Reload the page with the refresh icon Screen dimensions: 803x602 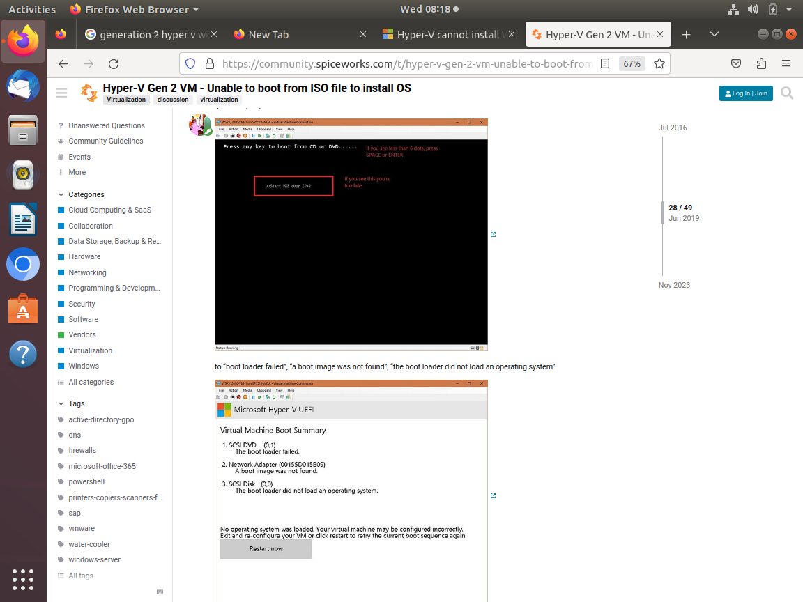114,63
